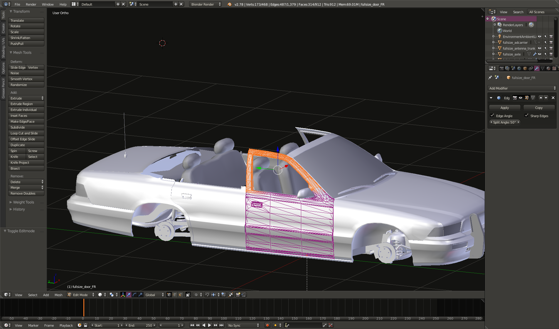The height and width of the screenshot is (329, 559).
Task: Open the Modifiers properties tab wrench icon
Action: coord(537,68)
